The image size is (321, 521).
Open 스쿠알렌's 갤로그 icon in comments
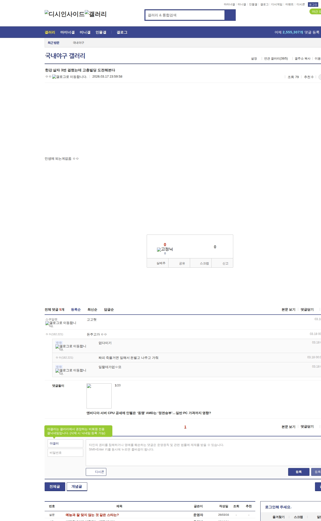tap(61, 324)
